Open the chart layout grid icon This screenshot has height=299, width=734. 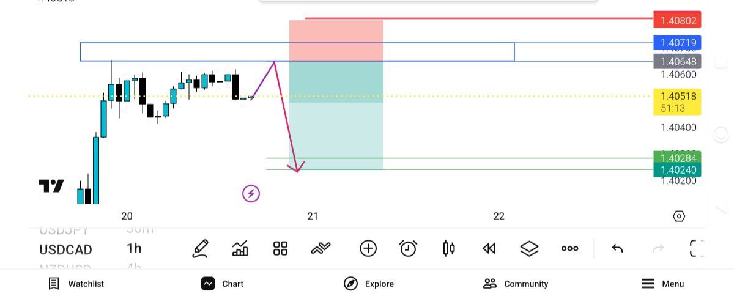click(x=280, y=248)
